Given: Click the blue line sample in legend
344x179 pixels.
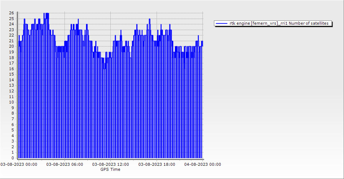Looking at the screenshot, I should click(221, 23).
